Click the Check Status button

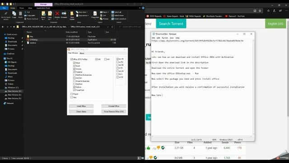pyautogui.click(x=81, y=111)
